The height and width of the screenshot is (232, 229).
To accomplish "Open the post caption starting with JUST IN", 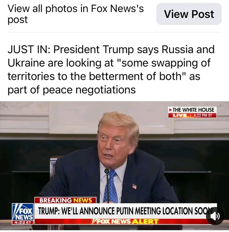I will [111, 70].
